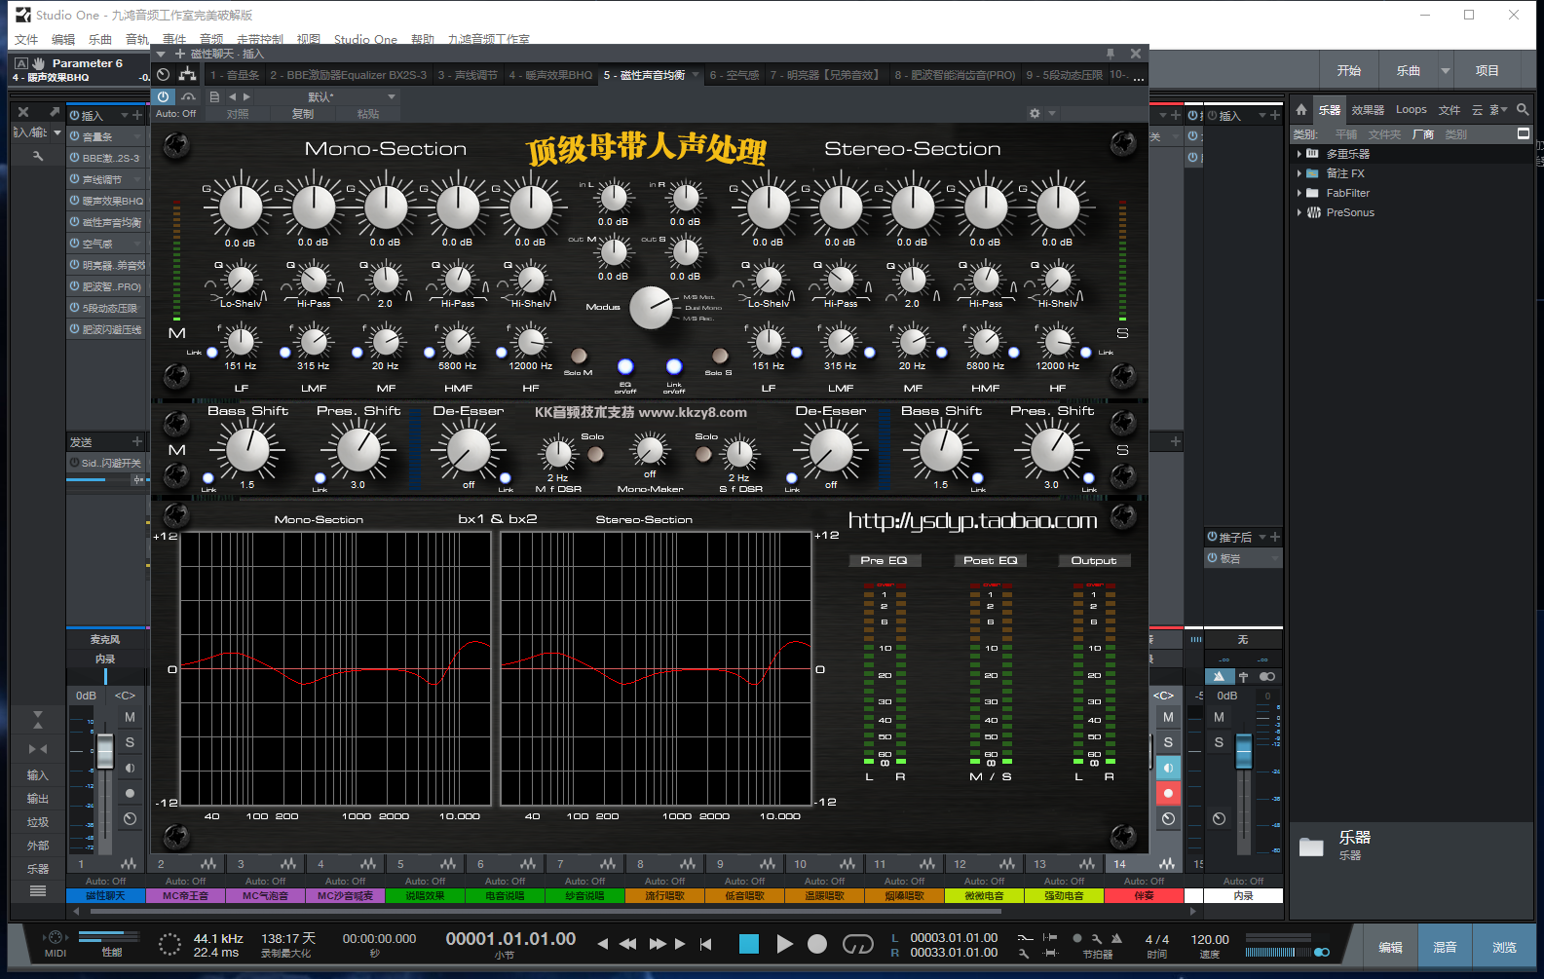Start playback with the Play button
Screen dimensions: 1544x979
[x=784, y=943]
